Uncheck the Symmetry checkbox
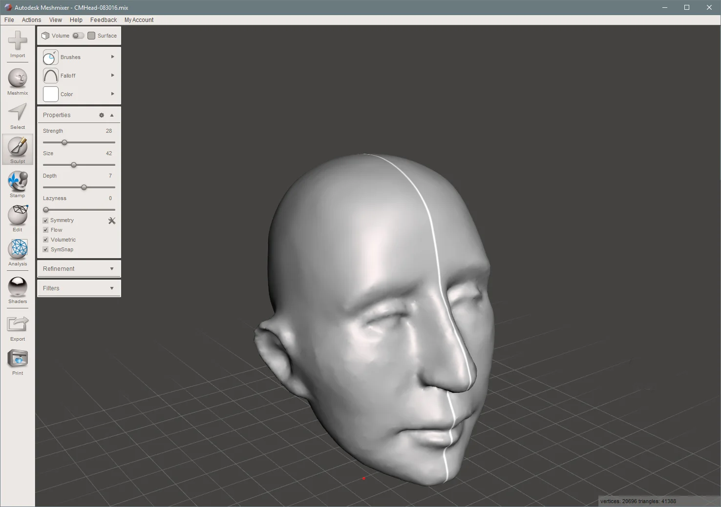Image resolution: width=721 pixels, height=507 pixels. click(x=45, y=221)
